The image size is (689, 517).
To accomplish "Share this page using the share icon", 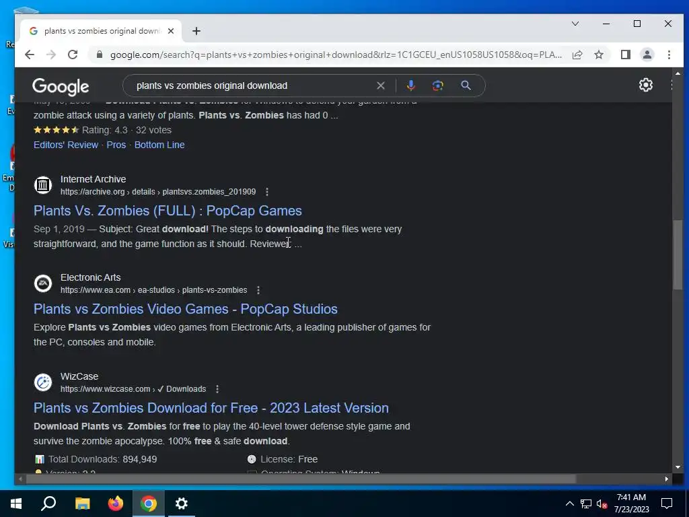I will click(x=577, y=55).
